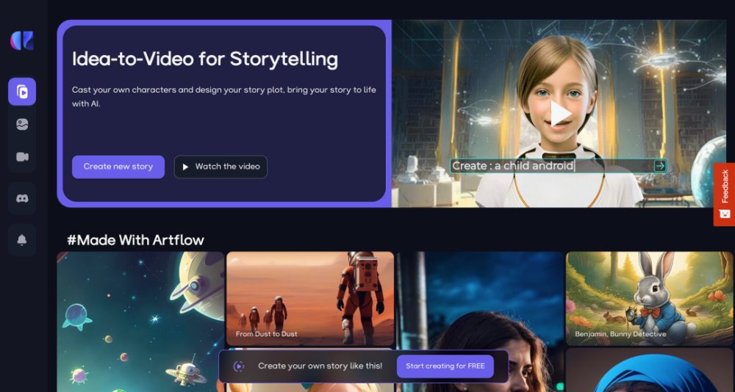Click the Watch the video button
The width and height of the screenshot is (735, 392).
(220, 167)
